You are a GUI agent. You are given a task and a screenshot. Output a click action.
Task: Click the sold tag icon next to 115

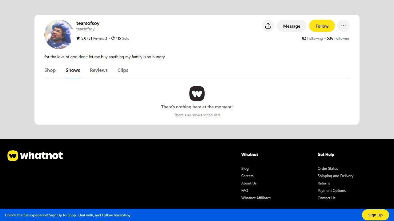click(113, 38)
